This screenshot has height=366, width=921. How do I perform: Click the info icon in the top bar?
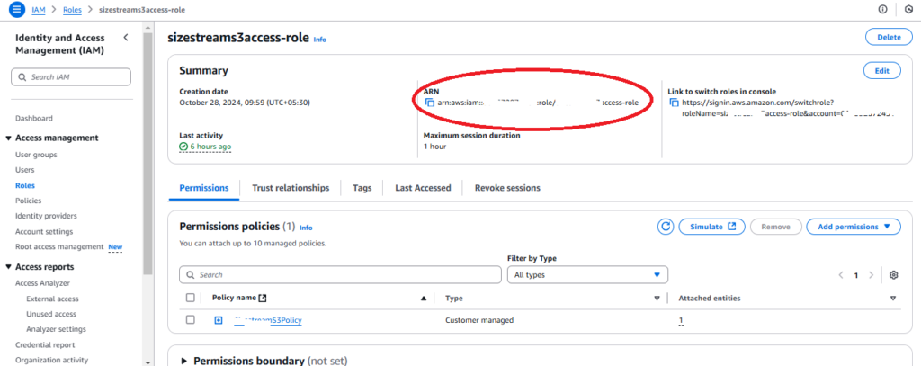882,9
